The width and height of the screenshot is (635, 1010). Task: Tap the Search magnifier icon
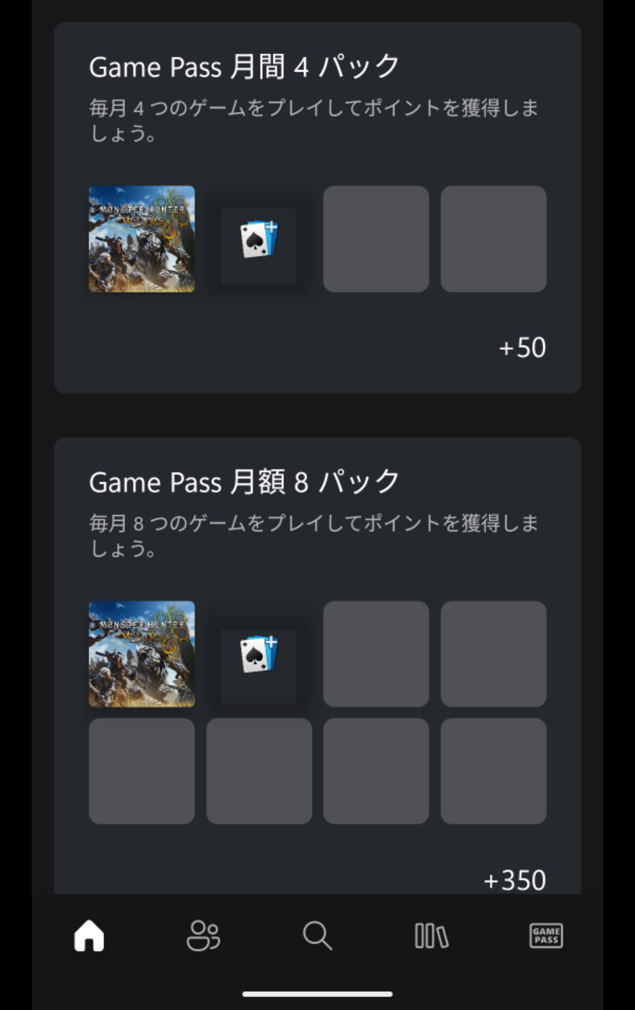(317, 935)
